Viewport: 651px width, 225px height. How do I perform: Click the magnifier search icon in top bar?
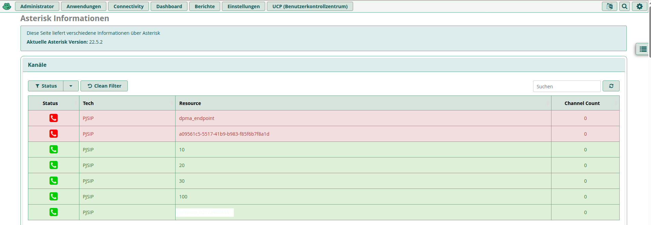coord(624,6)
